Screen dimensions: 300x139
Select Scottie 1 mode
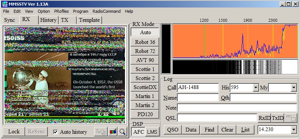click(x=145, y=69)
